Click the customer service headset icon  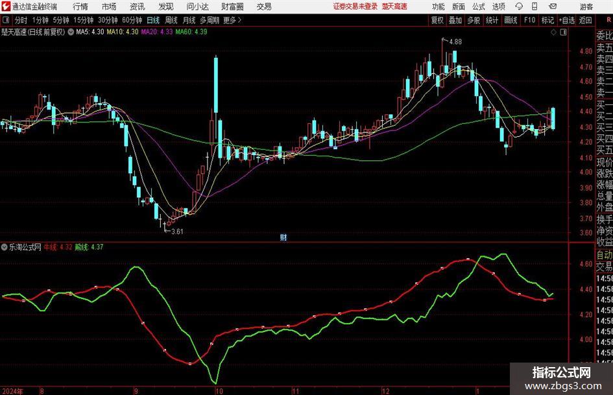pyautogui.click(x=519, y=6)
